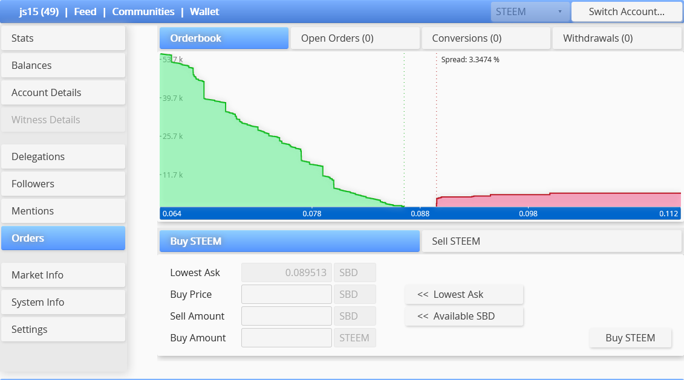Click the red ask depth area
The width and height of the screenshot is (684, 380).
click(558, 201)
